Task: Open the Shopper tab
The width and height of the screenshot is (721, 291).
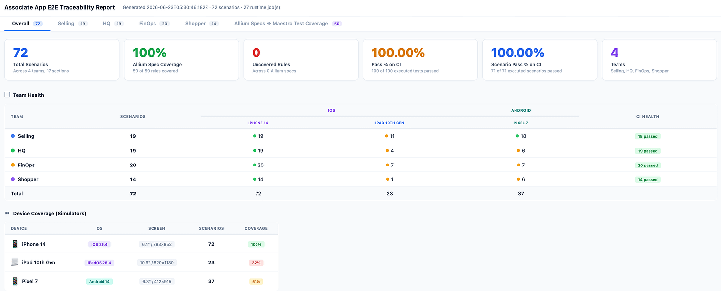Action: [202, 23]
